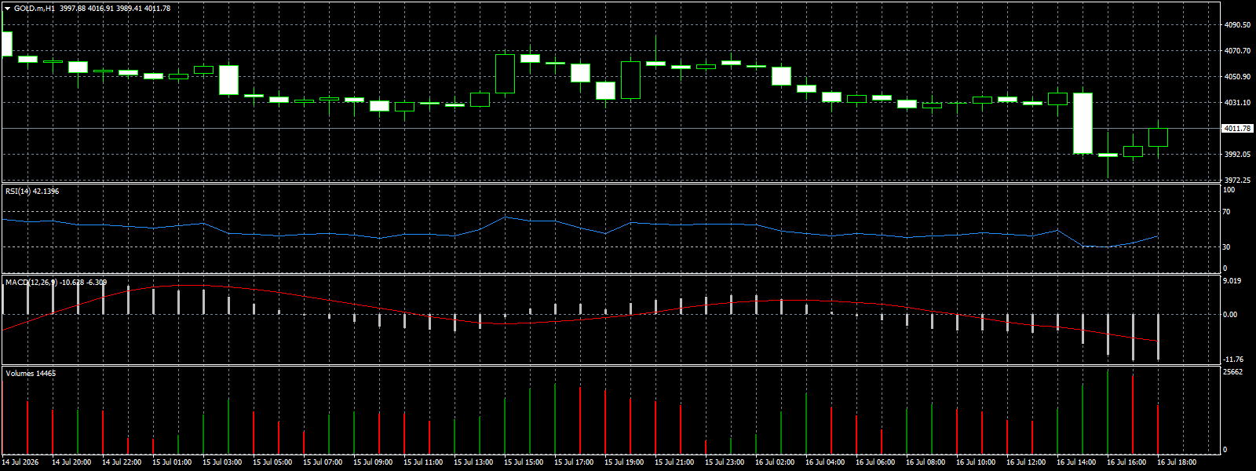
Task: Click the 16 Jul 04:00 time label
Action: point(825,462)
